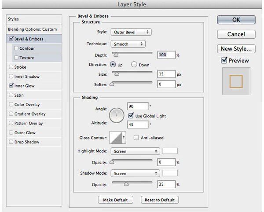Click the Soften slider handle
264x212 pixels.
point(112,84)
